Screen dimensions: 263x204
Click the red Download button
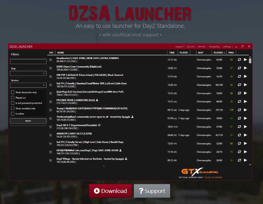point(110,191)
